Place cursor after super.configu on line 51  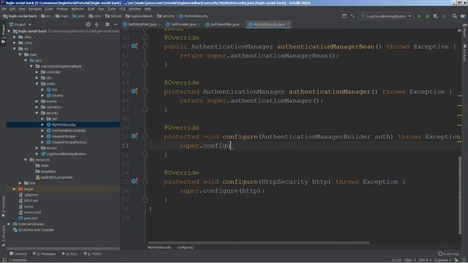231,145
